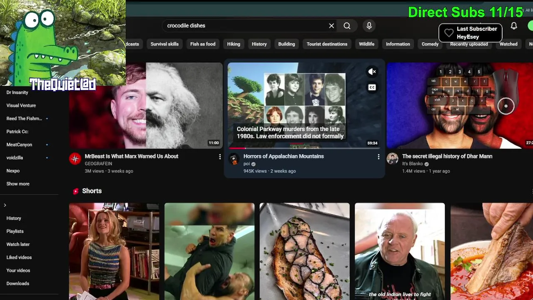The image size is (533, 300).
Task: Click GEOGRAFEIN channel name text
Action: pos(99,164)
